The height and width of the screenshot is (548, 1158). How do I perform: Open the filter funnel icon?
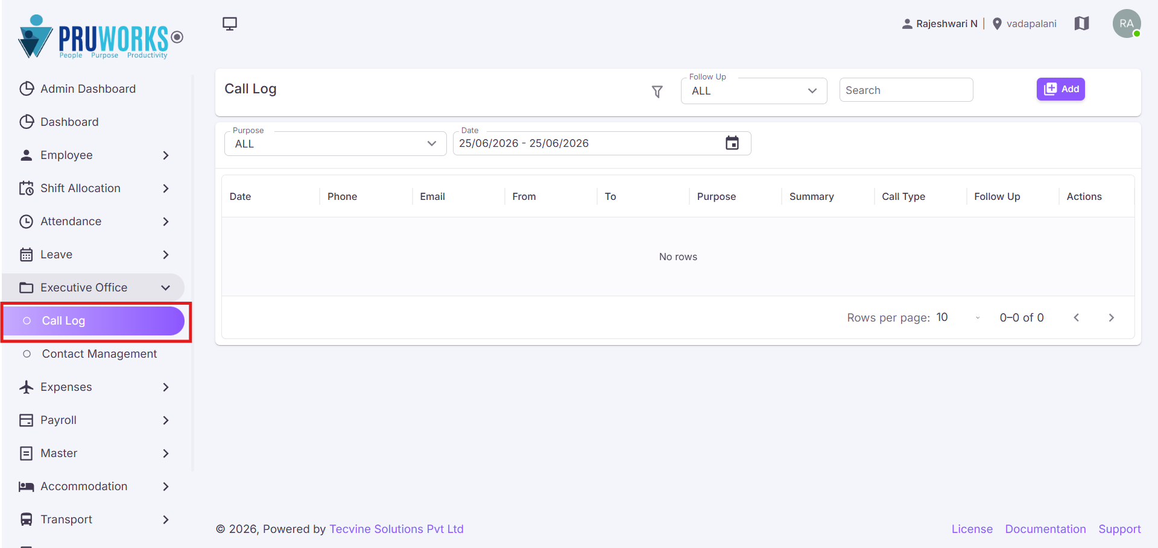tap(657, 92)
